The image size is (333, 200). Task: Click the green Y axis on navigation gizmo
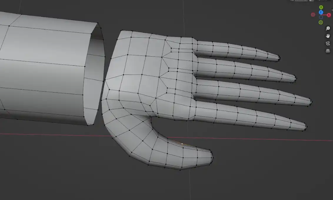pos(321,7)
